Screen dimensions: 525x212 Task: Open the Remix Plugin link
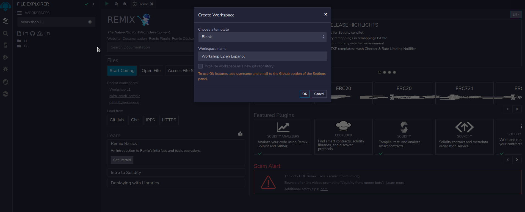tap(159, 39)
